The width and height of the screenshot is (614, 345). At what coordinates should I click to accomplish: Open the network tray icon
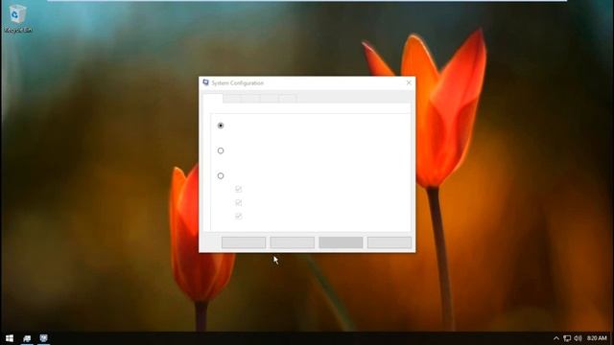coord(567,338)
